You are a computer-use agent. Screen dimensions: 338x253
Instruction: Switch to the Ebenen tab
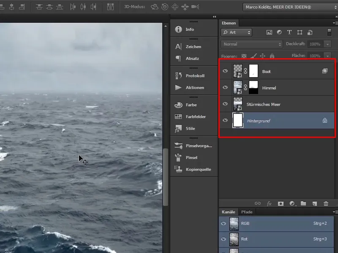229,23
